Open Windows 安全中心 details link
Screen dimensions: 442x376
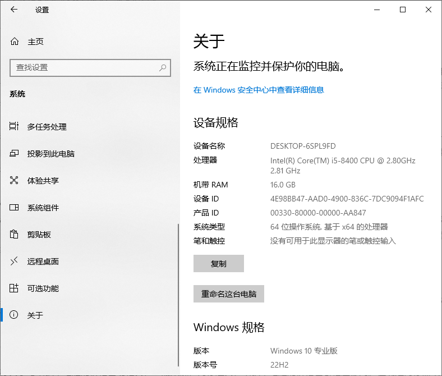pyautogui.click(x=259, y=90)
